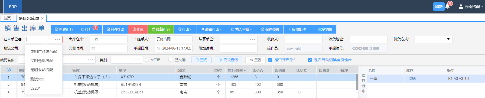This screenshot has height=98, width=485.
Task: Click the 刷新 button
Action: [439, 7]
